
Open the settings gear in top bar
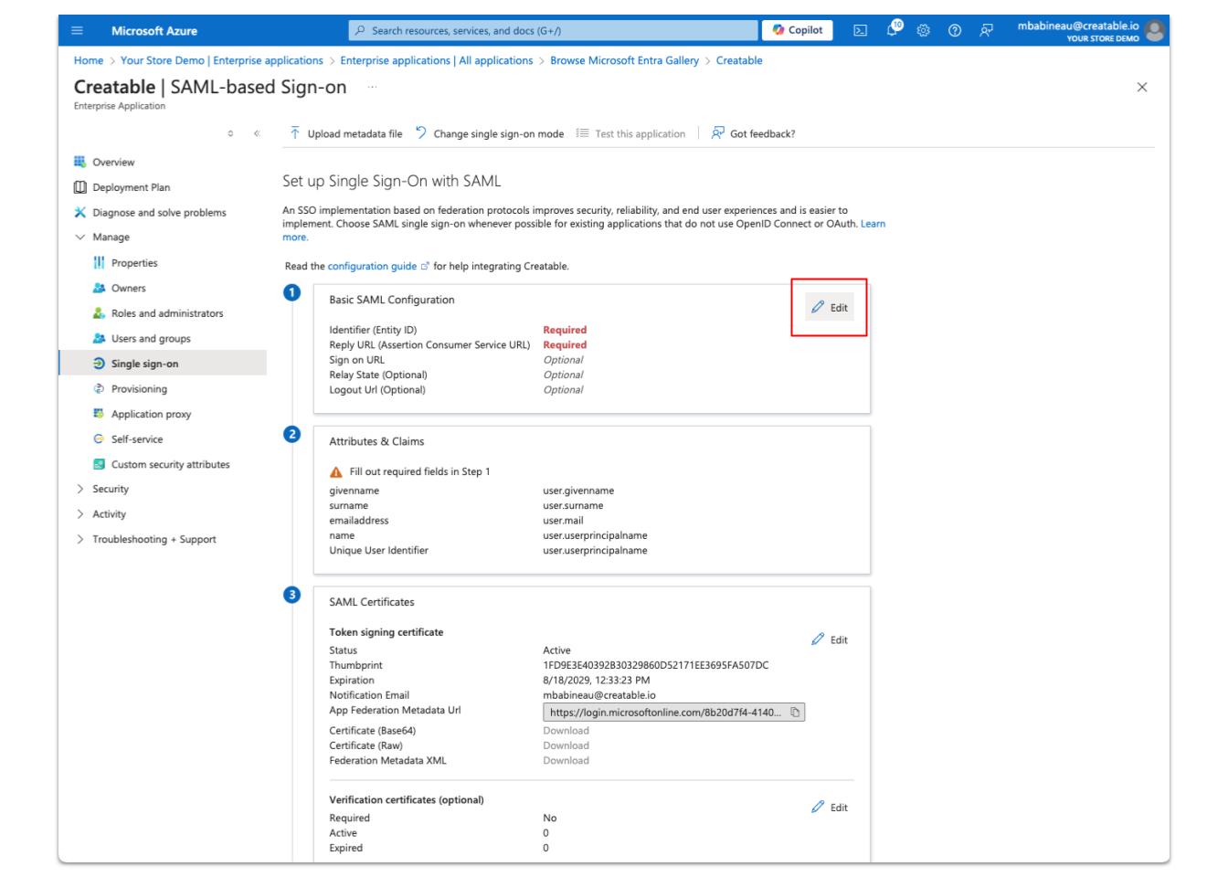(924, 30)
